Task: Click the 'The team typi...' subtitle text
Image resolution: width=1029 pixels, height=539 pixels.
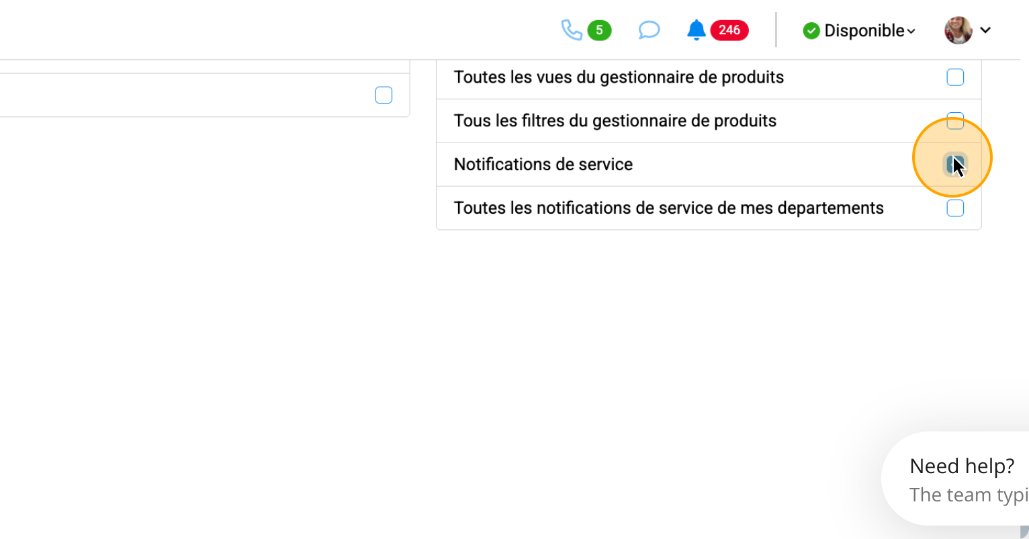Action: tap(968, 495)
